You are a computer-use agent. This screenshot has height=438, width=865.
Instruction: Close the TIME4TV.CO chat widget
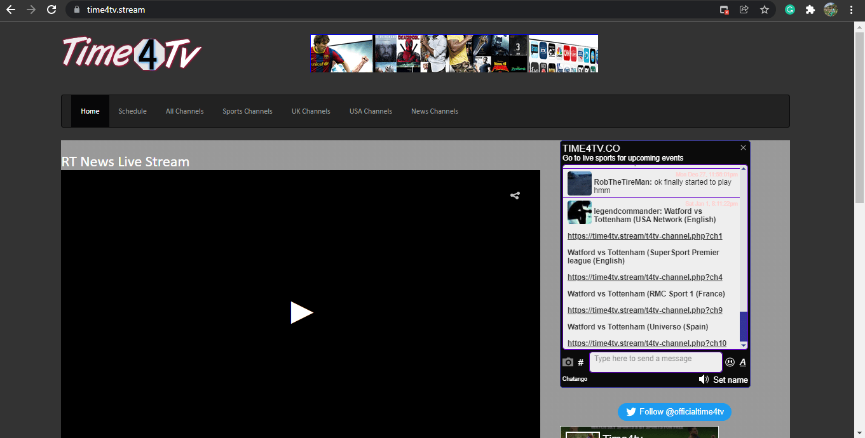743,148
